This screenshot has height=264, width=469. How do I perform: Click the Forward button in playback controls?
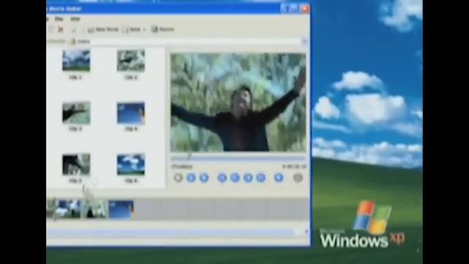261,177
